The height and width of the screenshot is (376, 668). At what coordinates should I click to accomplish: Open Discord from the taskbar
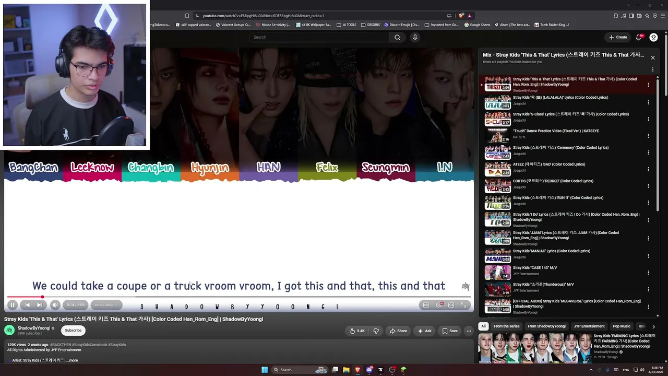tap(369, 370)
